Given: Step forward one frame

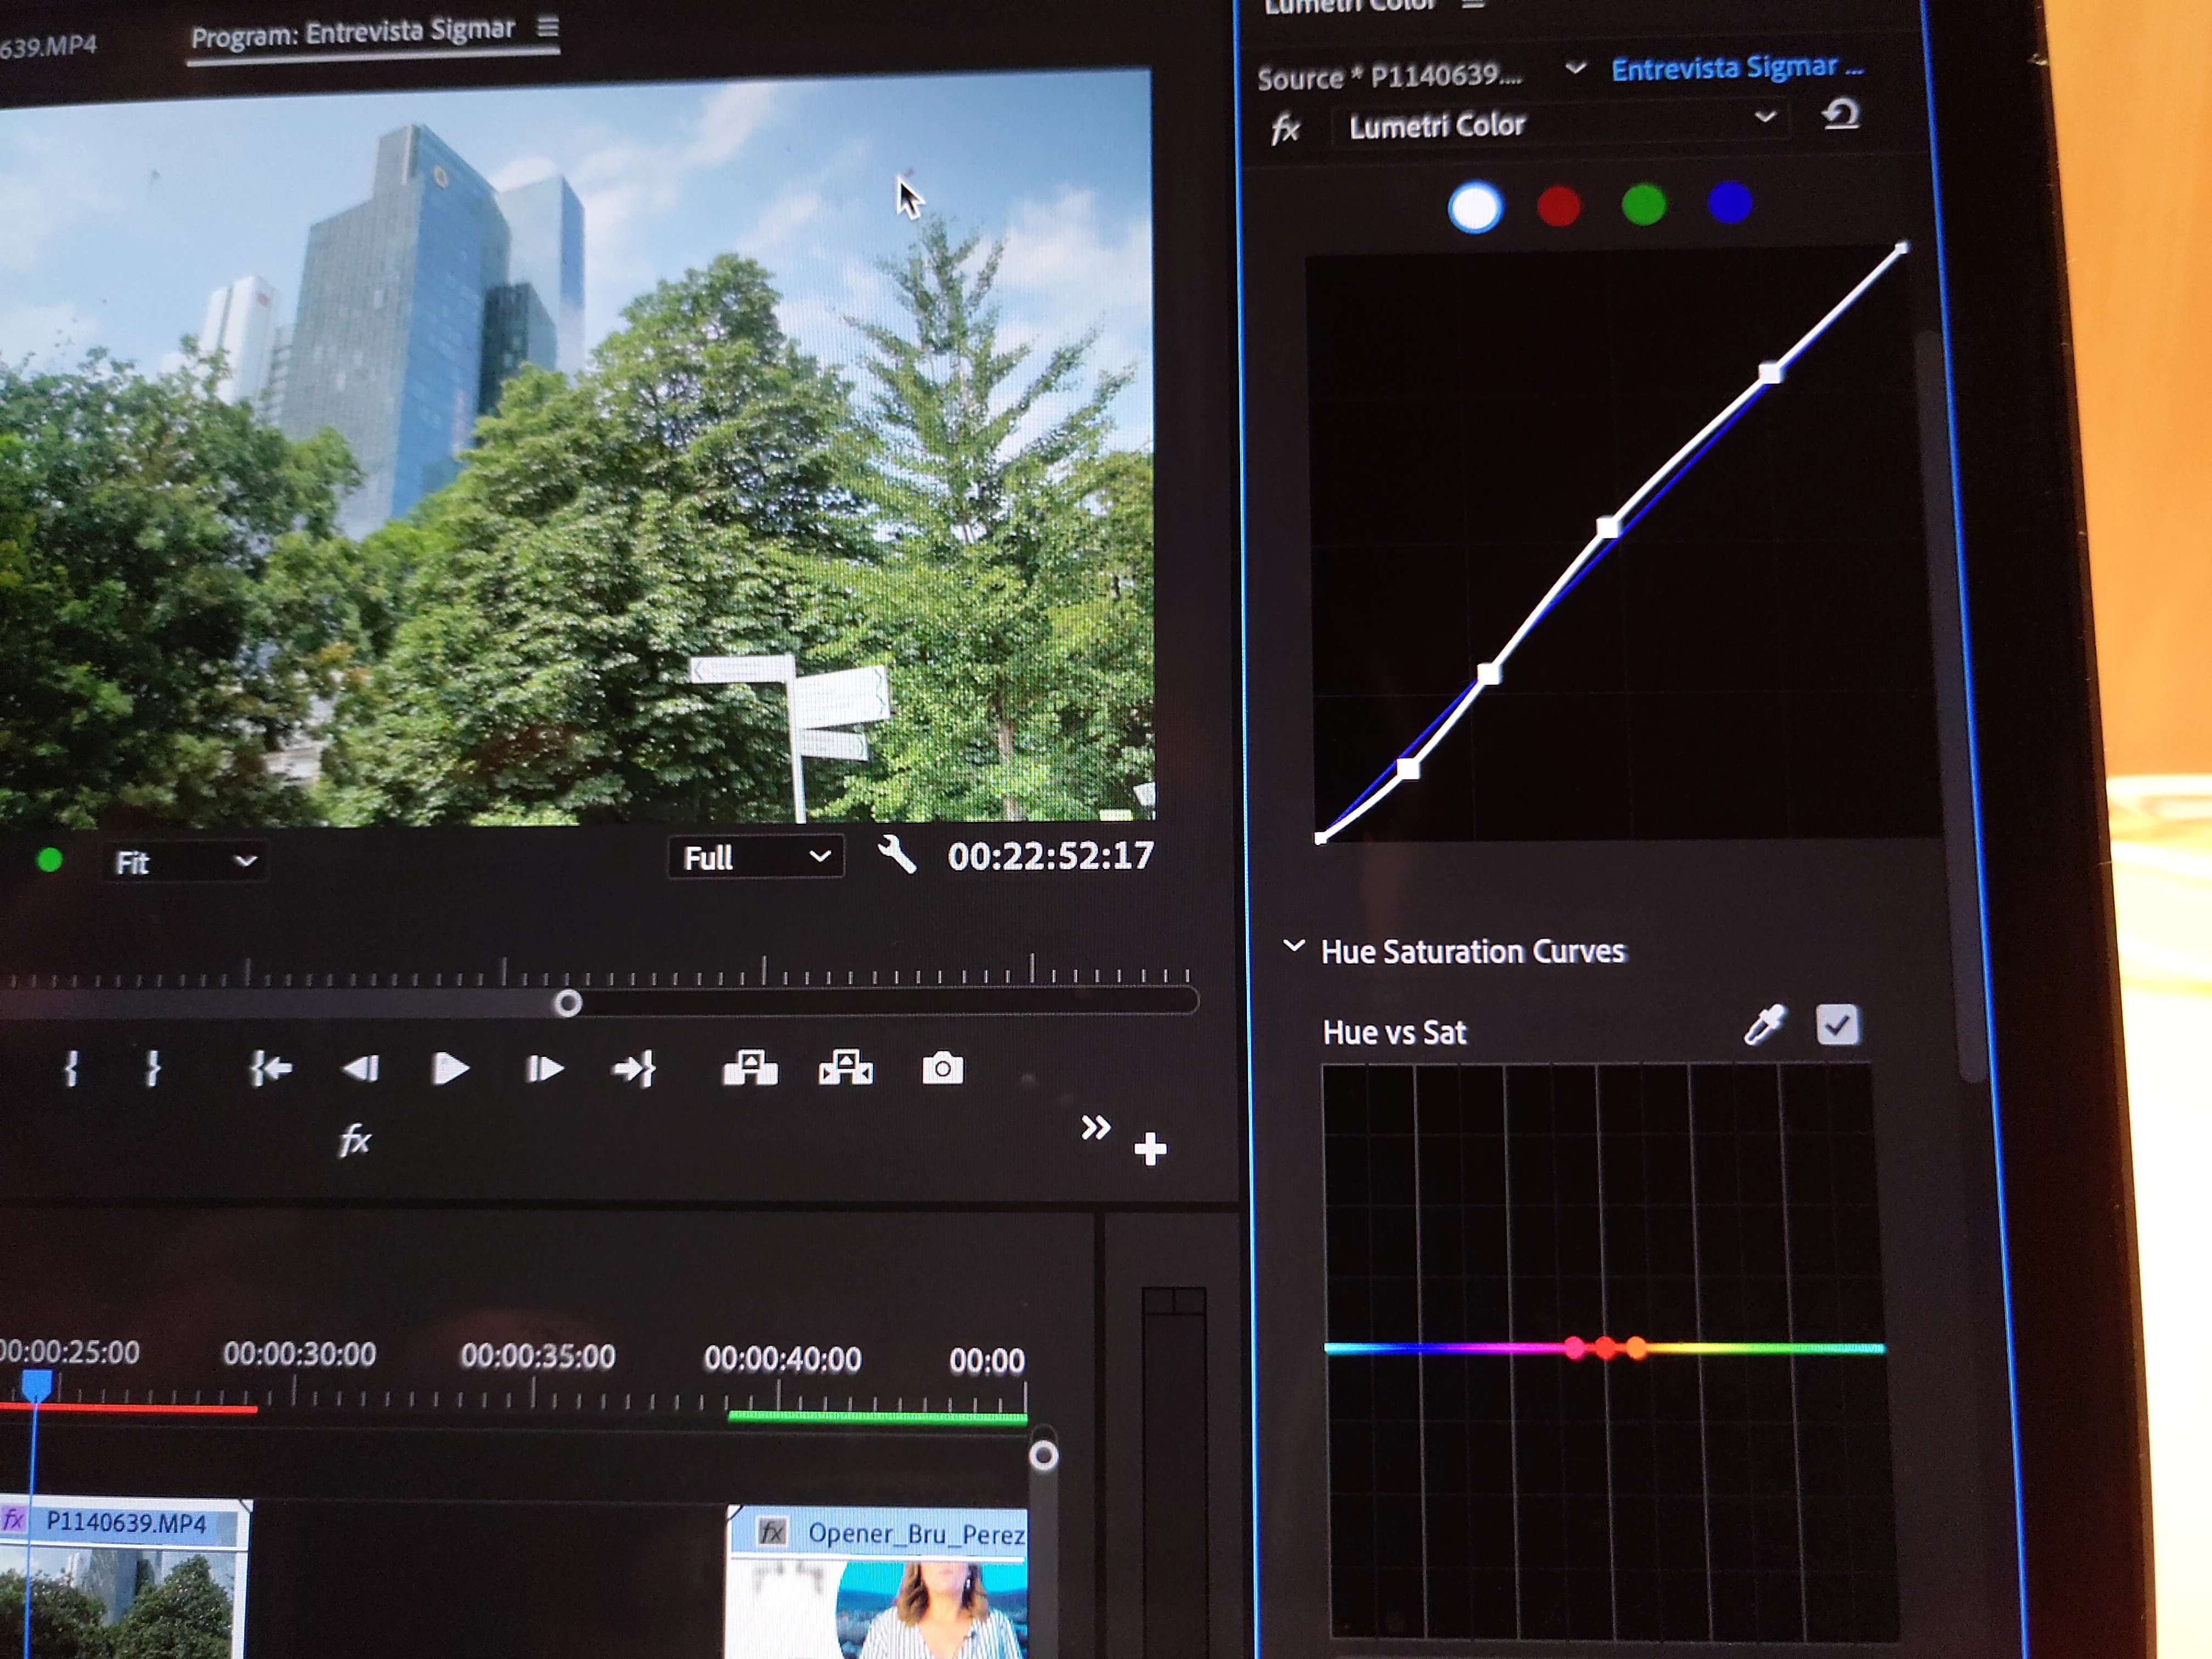Looking at the screenshot, I should point(544,1068).
